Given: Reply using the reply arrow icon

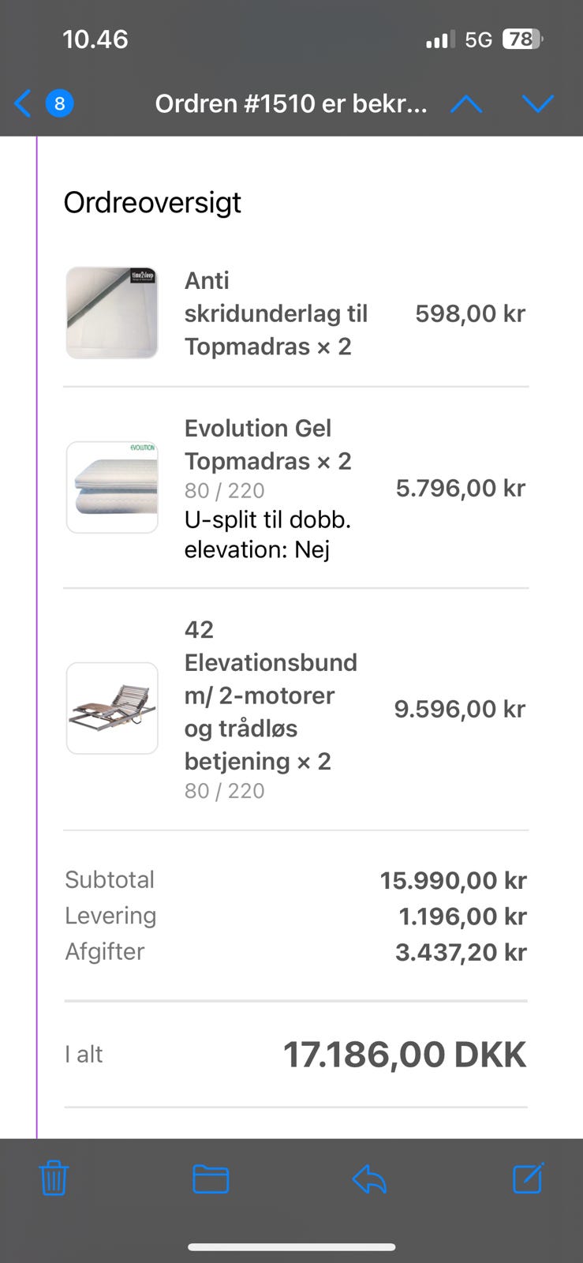Looking at the screenshot, I should coord(369,1179).
